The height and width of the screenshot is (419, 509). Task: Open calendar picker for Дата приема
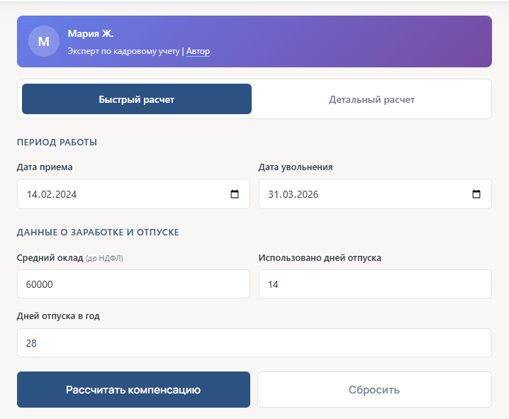tap(235, 194)
